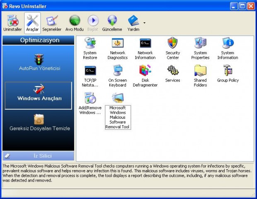Open Network Diagnostics tool

click(x=118, y=48)
